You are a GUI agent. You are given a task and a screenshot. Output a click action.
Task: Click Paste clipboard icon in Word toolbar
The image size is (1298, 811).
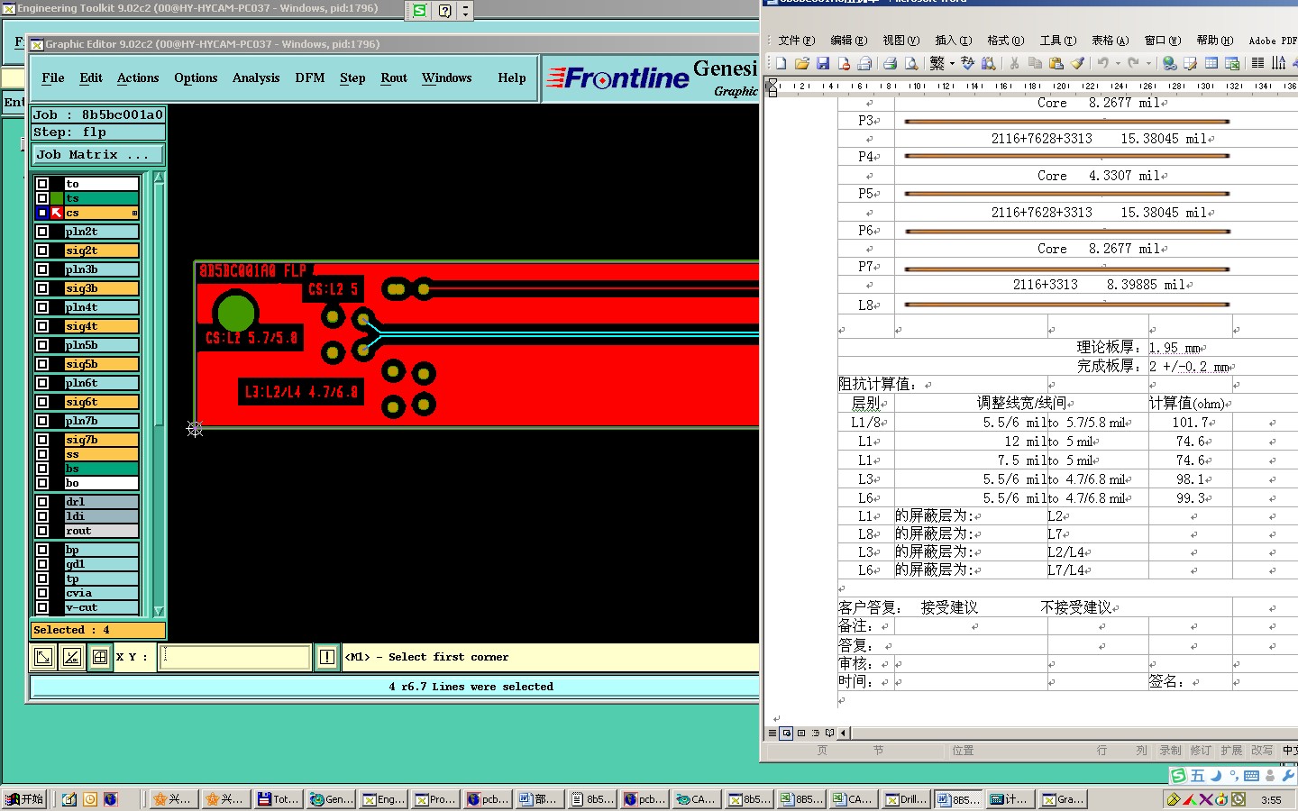pyautogui.click(x=1056, y=63)
